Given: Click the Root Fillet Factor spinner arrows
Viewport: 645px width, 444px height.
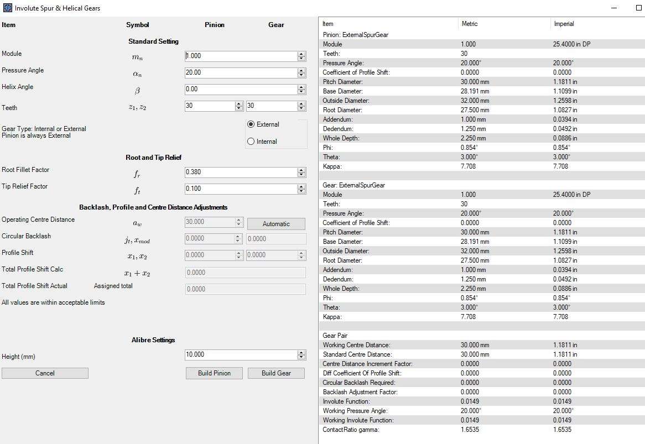Looking at the screenshot, I should point(301,173).
